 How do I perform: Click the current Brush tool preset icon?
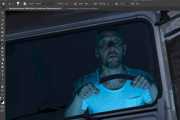(x=10, y=4)
